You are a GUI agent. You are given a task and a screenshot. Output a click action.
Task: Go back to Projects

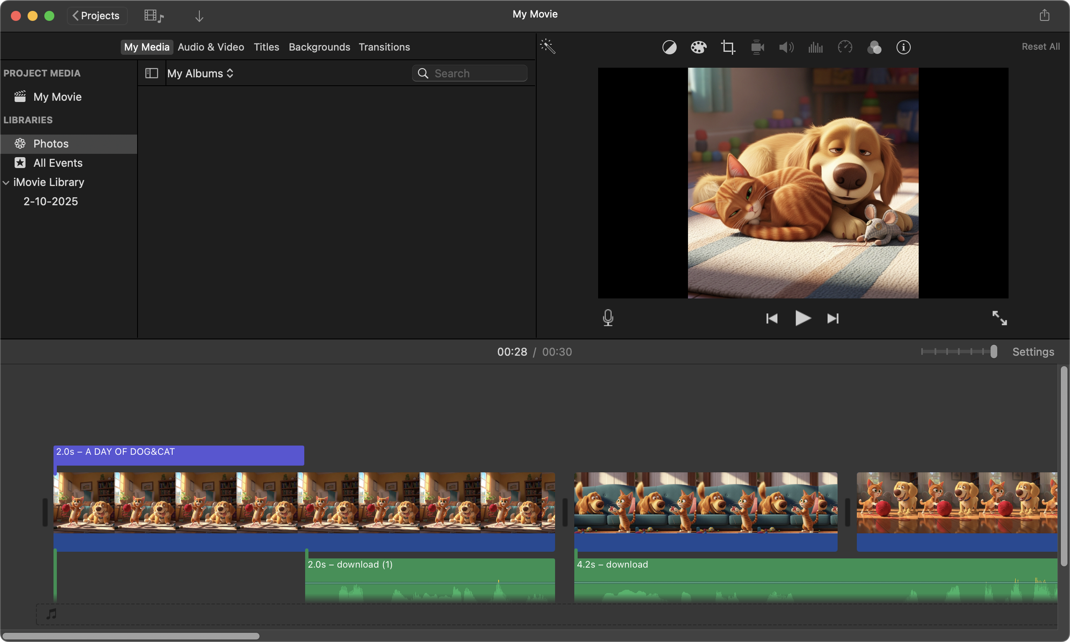[x=97, y=15]
